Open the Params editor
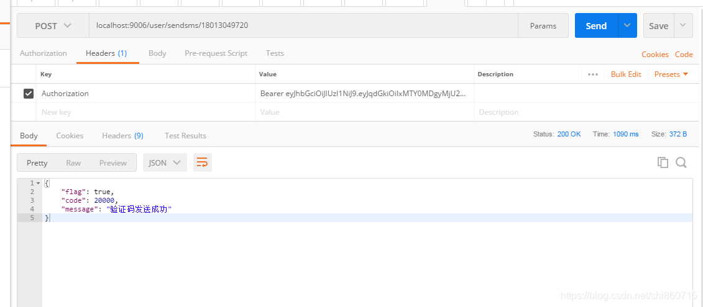Viewport: 703px width, 307px height. tap(543, 26)
